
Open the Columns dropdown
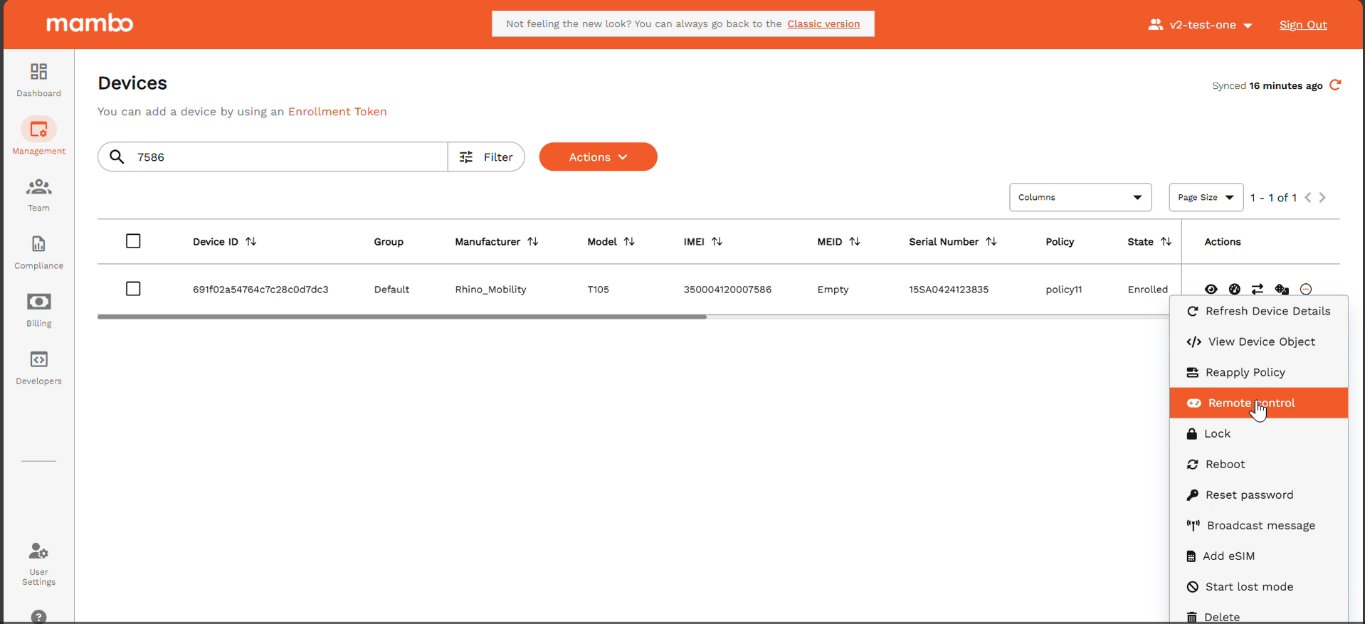1080,197
